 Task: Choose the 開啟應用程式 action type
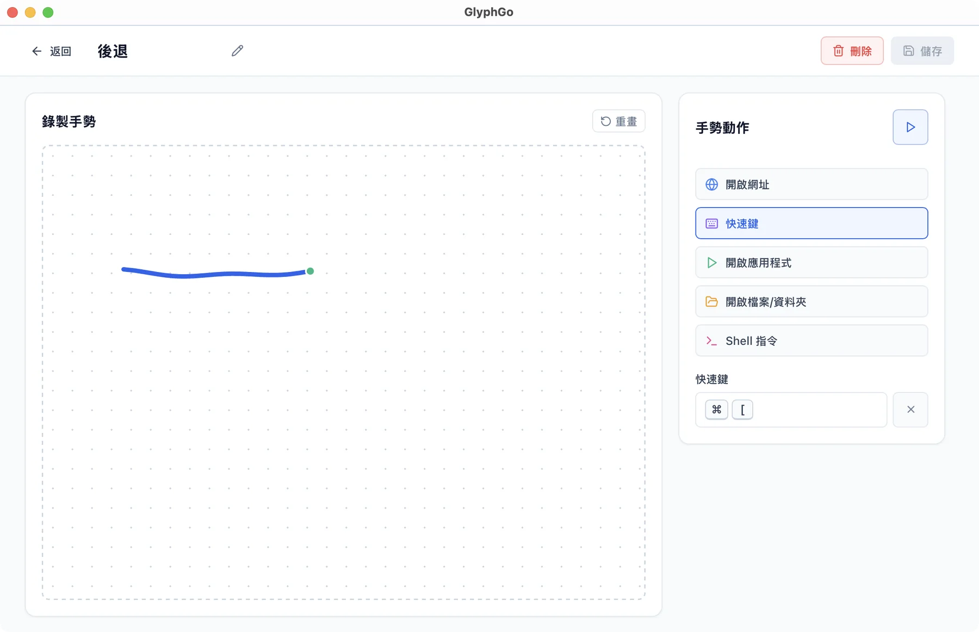(811, 263)
